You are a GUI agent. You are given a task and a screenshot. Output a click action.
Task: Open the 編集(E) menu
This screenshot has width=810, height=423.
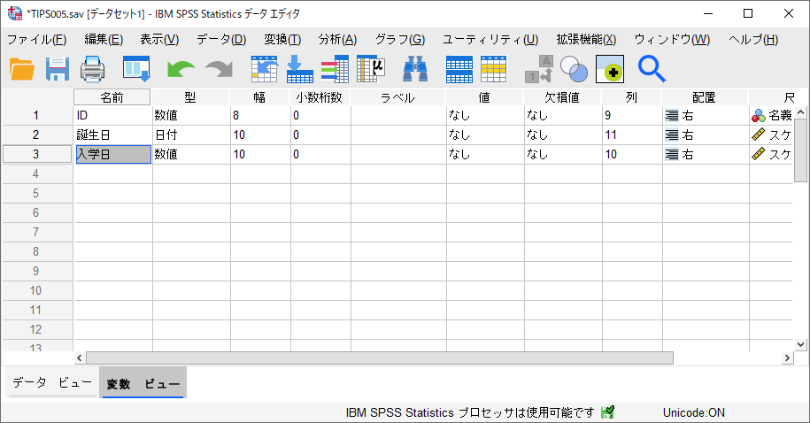pos(104,40)
